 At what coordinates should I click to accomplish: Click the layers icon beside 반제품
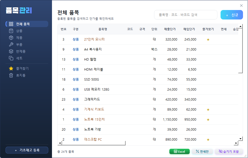pos(11,51)
